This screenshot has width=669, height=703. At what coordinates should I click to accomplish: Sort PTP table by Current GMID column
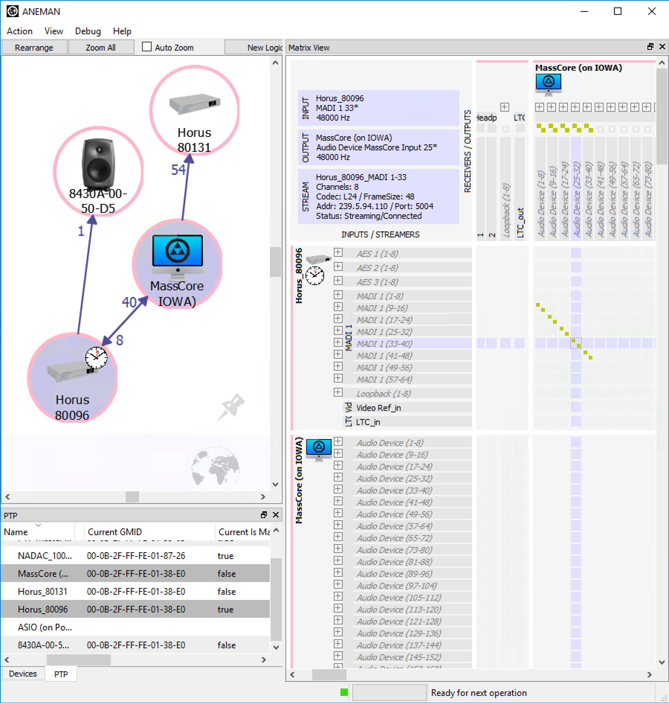pyautogui.click(x=150, y=532)
